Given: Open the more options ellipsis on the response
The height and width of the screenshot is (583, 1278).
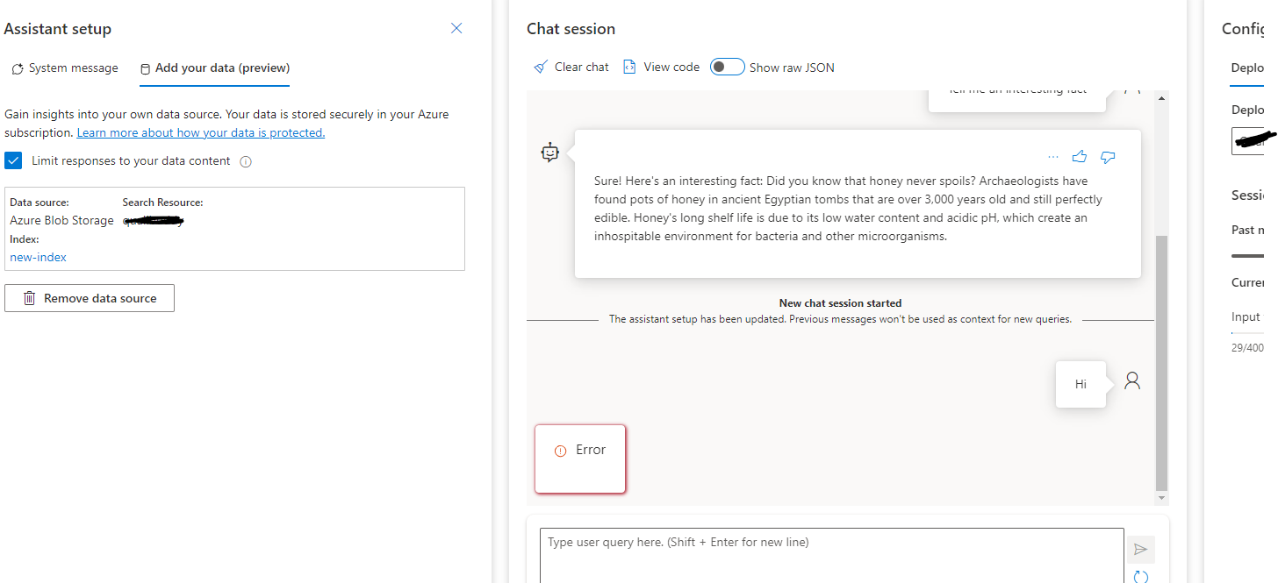Looking at the screenshot, I should tap(1052, 156).
